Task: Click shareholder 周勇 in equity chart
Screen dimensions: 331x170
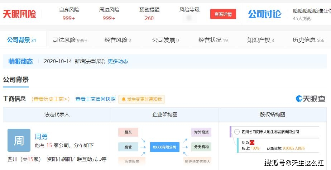Action: (245, 143)
